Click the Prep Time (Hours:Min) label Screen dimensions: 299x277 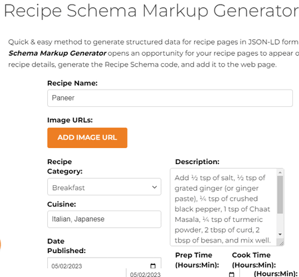197,260
